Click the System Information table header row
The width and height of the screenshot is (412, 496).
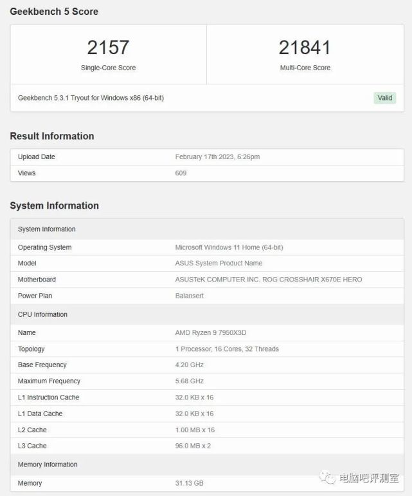click(x=207, y=229)
